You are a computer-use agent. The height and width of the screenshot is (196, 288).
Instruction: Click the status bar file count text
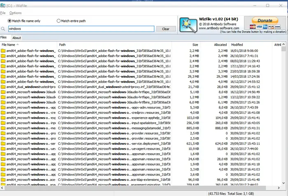pyautogui.click(x=231, y=194)
